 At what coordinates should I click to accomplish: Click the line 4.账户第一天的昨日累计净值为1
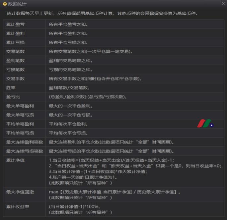(83, 177)
